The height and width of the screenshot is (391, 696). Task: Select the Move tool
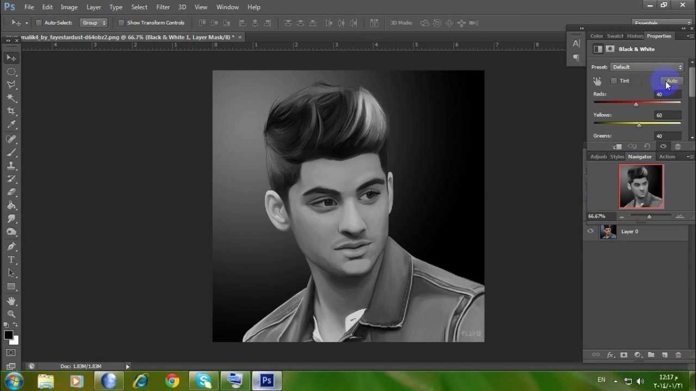[11, 58]
